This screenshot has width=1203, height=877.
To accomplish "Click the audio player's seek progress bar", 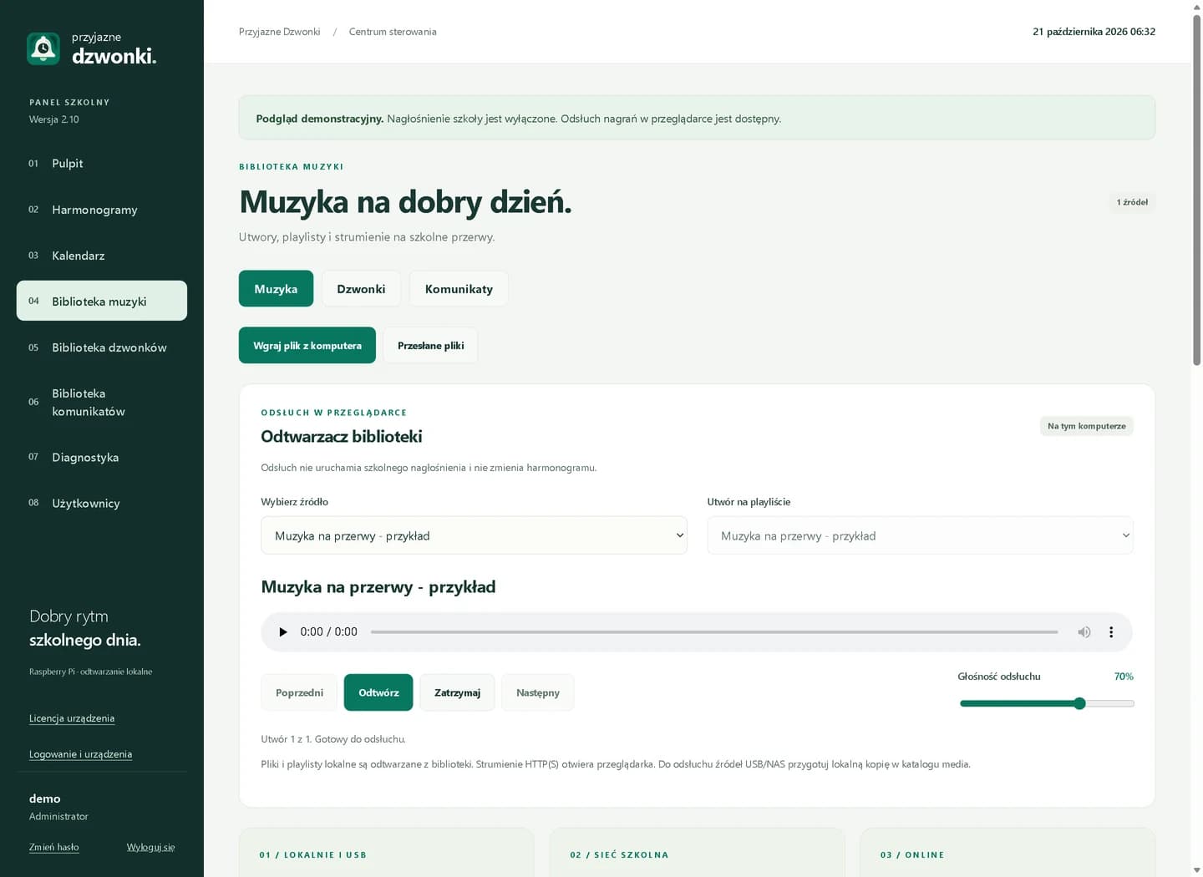I will [714, 632].
